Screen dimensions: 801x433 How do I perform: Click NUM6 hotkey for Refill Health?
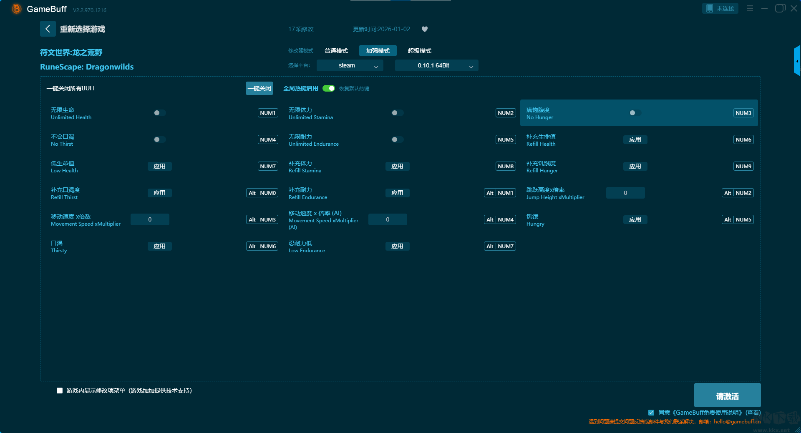[743, 139]
